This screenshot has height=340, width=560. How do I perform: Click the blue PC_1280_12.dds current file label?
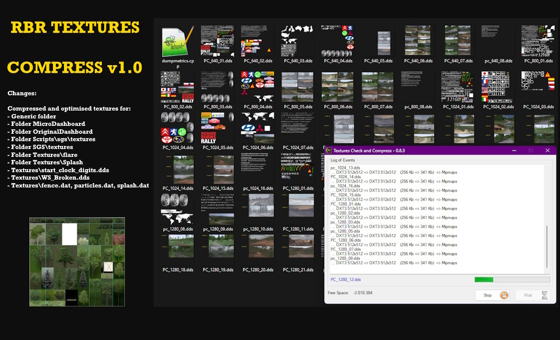click(346, 280)
